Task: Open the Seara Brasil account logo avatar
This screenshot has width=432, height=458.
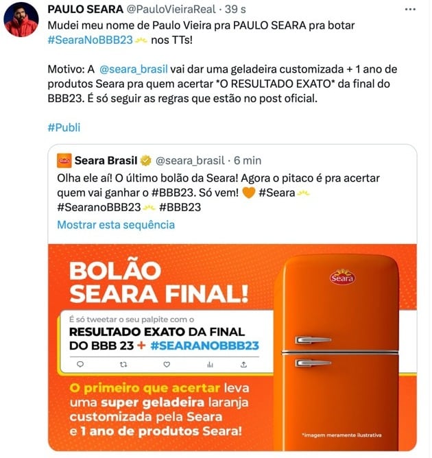Action: [64, 160]
